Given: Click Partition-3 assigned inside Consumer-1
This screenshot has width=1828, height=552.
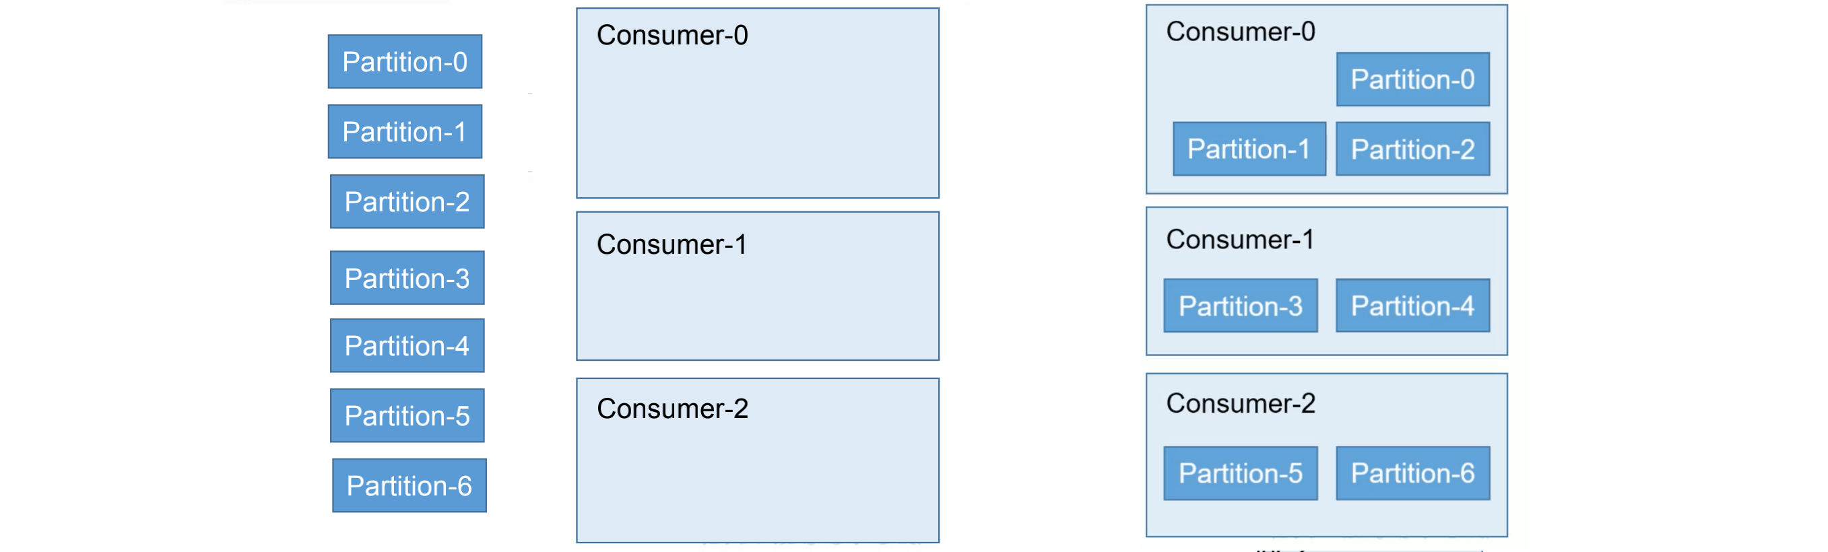Looking at the screenshot, I should [x=1240, y=306].
